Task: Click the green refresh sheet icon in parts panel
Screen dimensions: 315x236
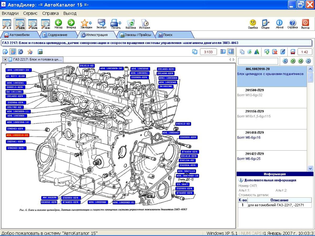Action: pyautogui.click(x=249, y=52)
